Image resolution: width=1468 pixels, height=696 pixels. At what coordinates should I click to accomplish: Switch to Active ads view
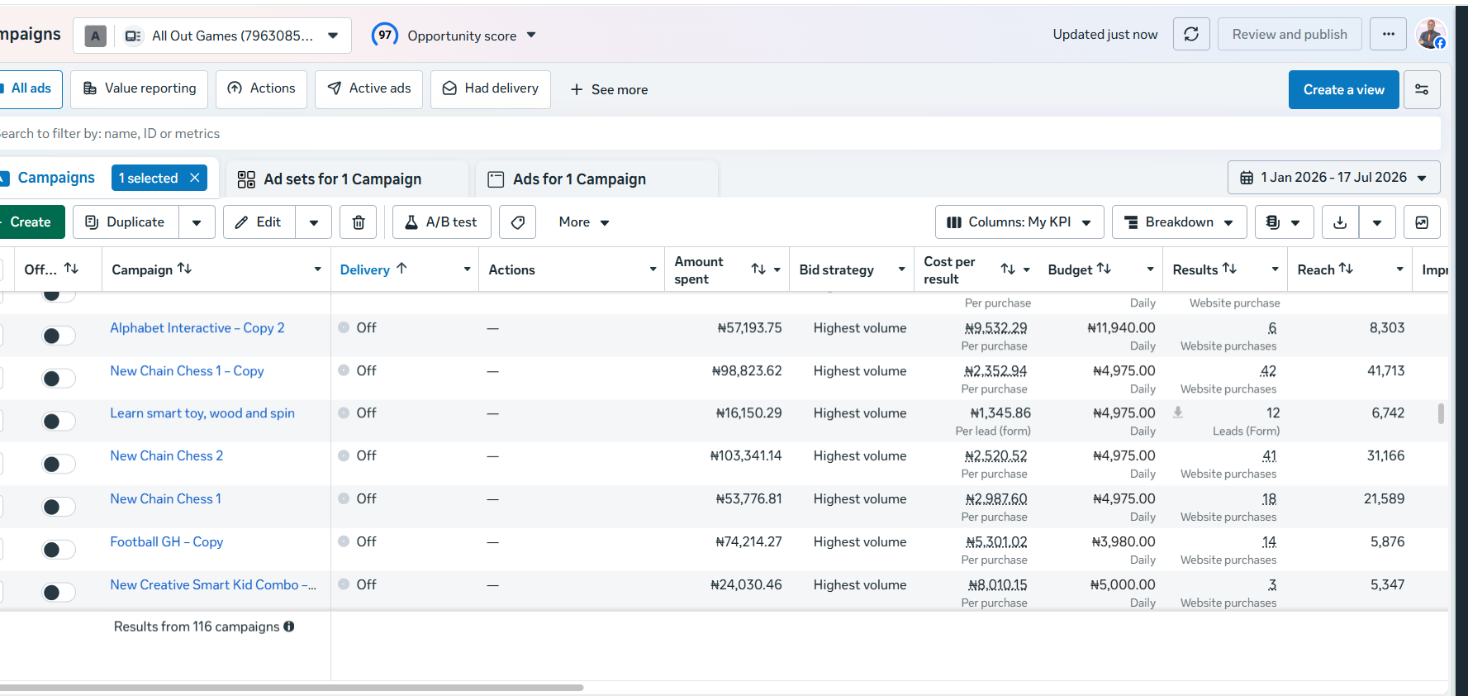tap(369, 88)
